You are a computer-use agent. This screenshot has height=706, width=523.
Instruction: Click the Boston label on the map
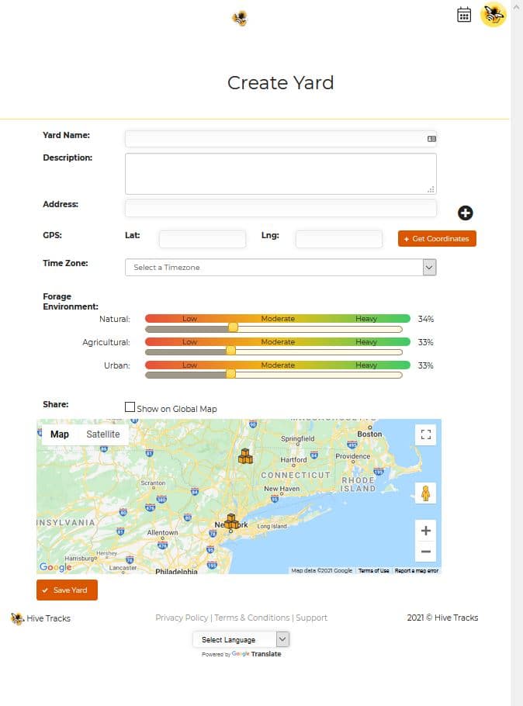[x=369, y=434]
